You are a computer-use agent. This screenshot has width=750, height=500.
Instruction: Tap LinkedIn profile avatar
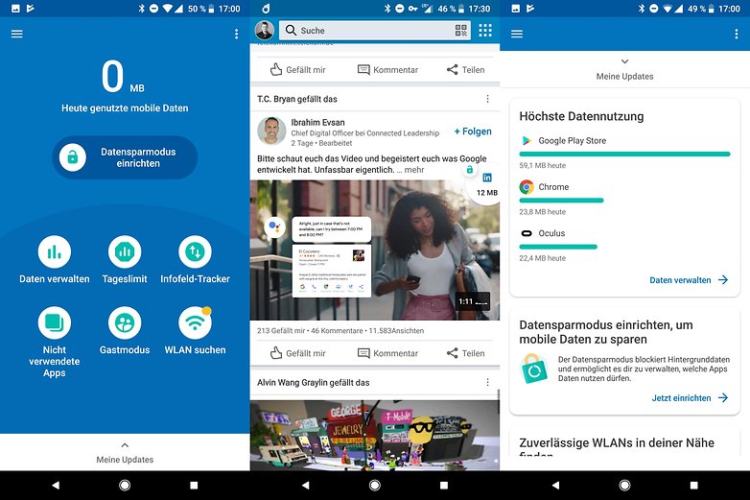point(264,30)
